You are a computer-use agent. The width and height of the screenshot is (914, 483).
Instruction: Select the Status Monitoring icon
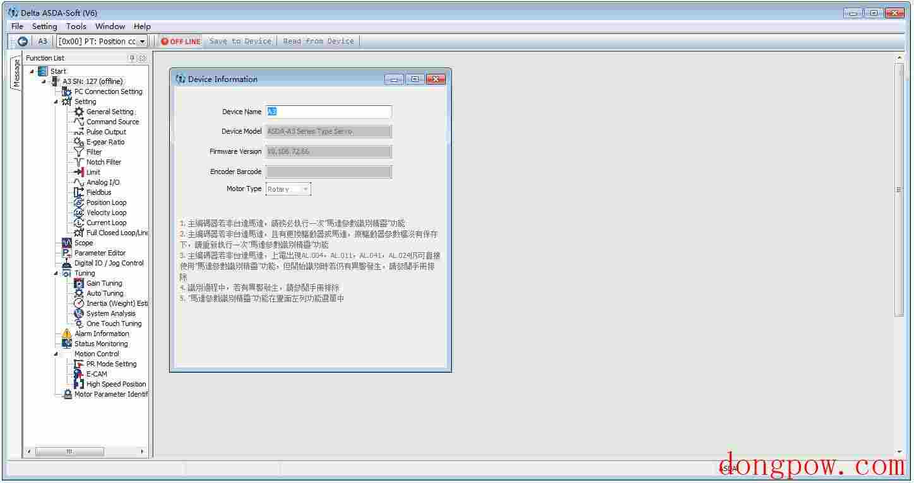pos(67,344)
